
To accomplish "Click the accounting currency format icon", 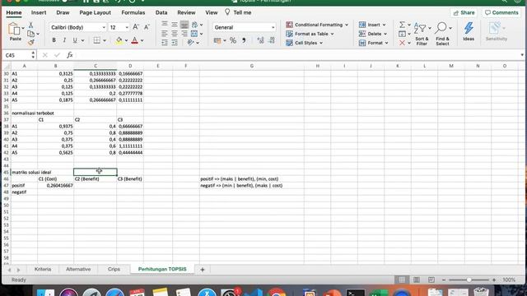I will pyautogui.click(x=217, y=40).
